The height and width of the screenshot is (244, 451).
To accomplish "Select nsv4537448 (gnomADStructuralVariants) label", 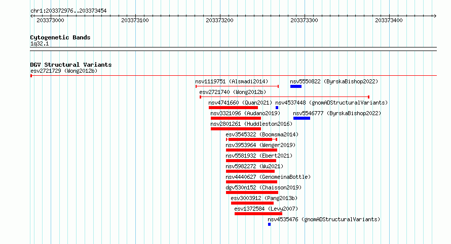I will (x=331, y=103).
